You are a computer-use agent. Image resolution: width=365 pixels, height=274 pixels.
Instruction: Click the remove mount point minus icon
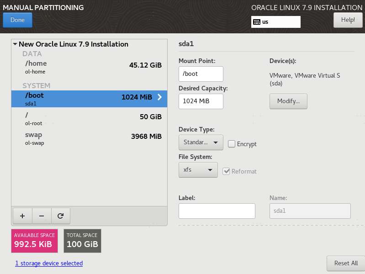[x=41, y=215]
